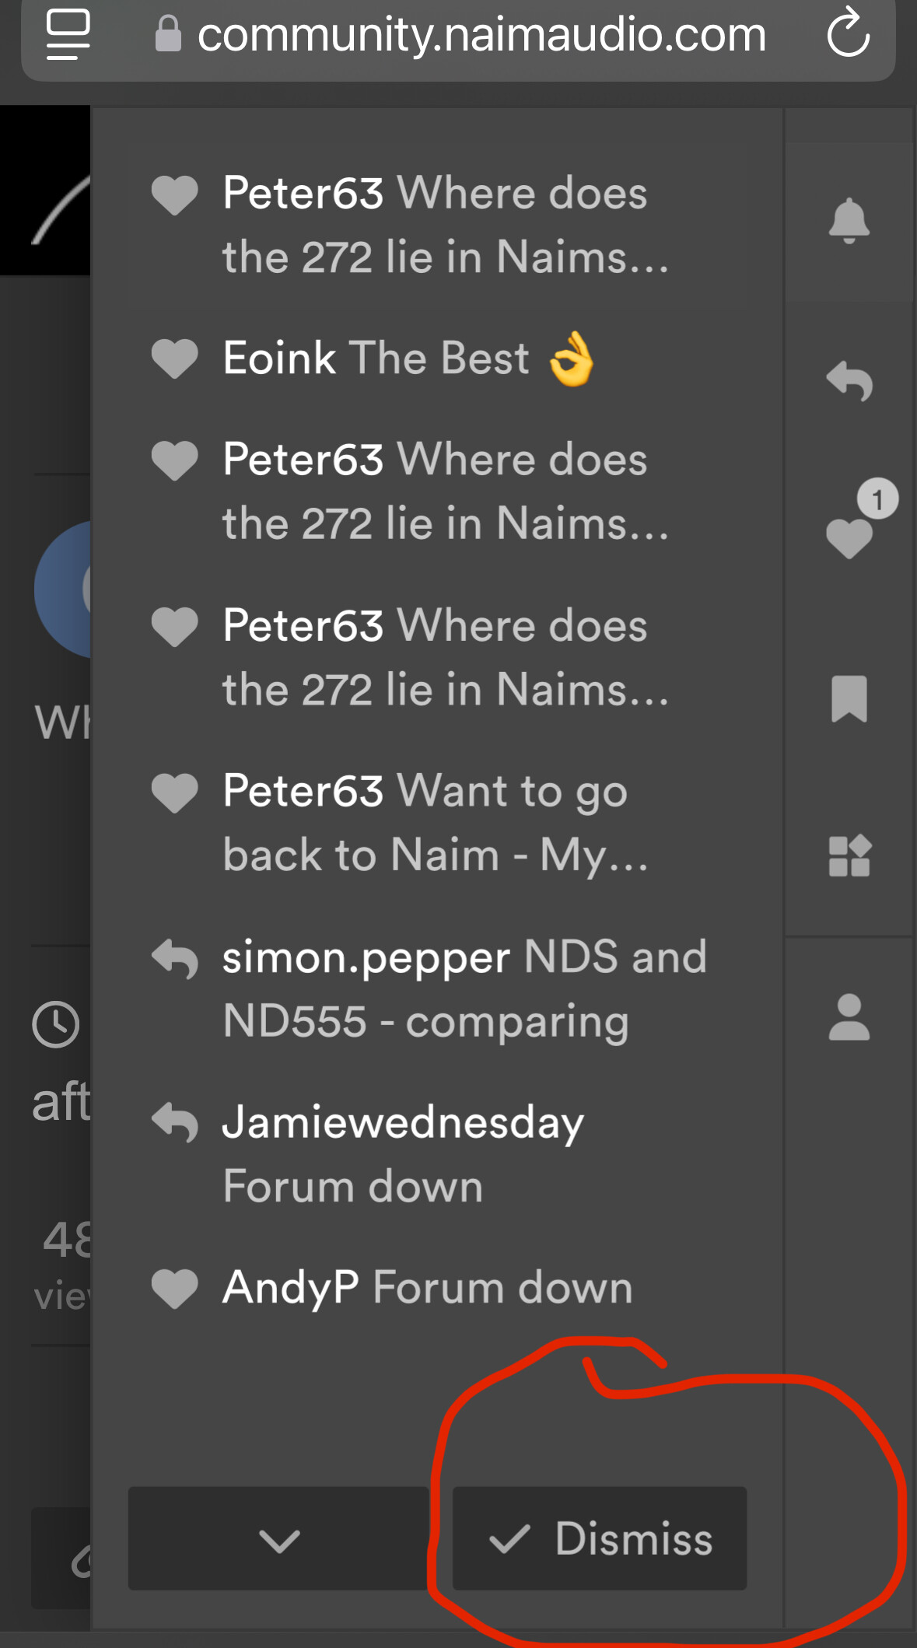
Task: Open the user profile tab
Action: coord(849,1016)
